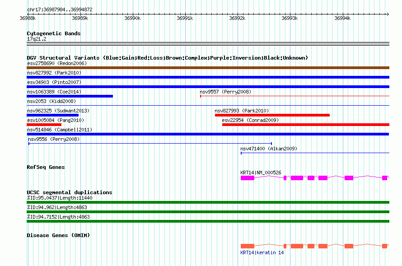The width and height of the screenshot is (402, 266).
Task: Click the esv34903 (Pinto2007) label text
Action: [54, 82]
